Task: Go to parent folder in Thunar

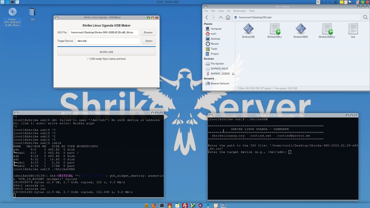Action: (x=221, y=17)
